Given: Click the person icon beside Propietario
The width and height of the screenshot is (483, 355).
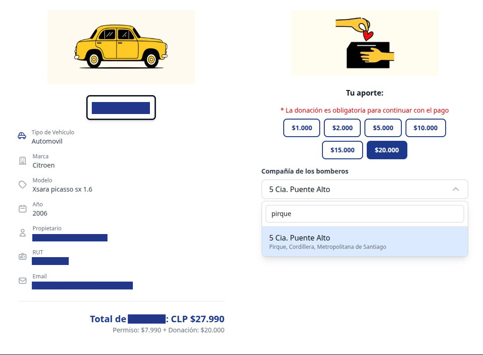Looking at the screenshot, I should click(x=22, y=233).
